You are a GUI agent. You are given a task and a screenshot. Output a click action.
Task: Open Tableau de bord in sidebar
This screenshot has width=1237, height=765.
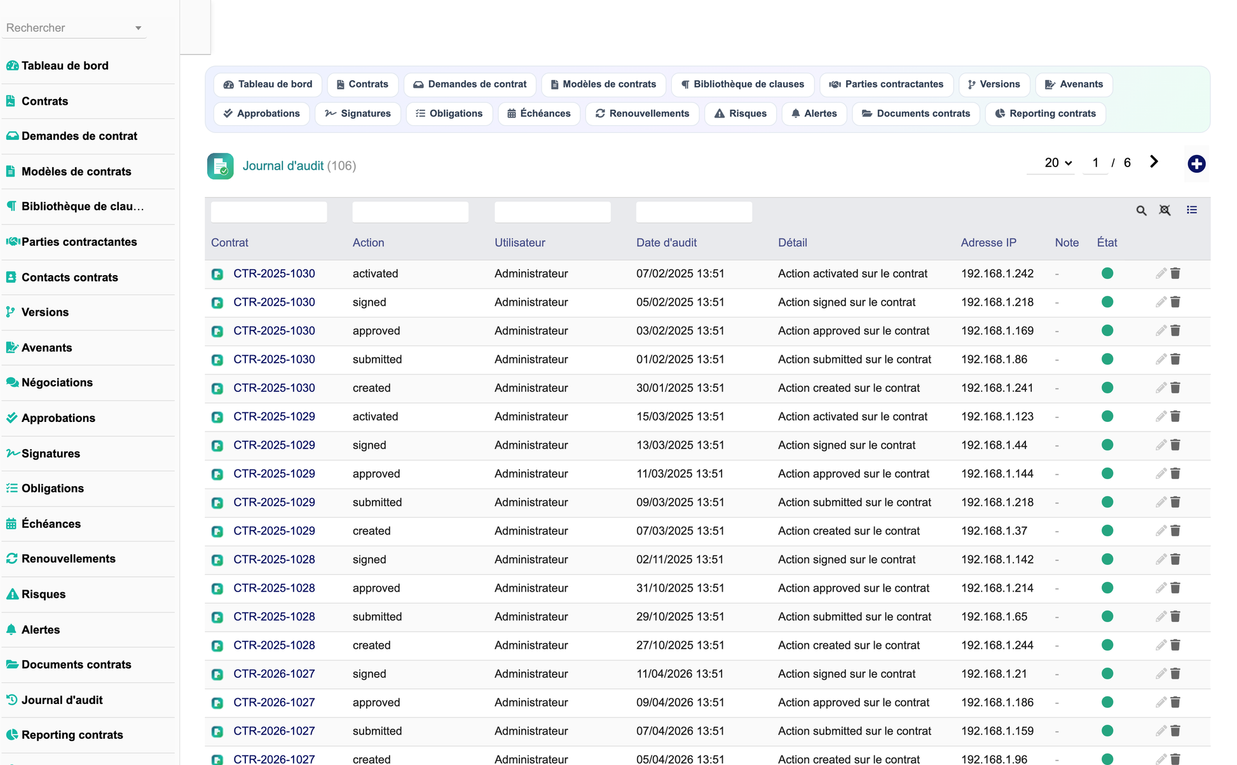(65, 65)
